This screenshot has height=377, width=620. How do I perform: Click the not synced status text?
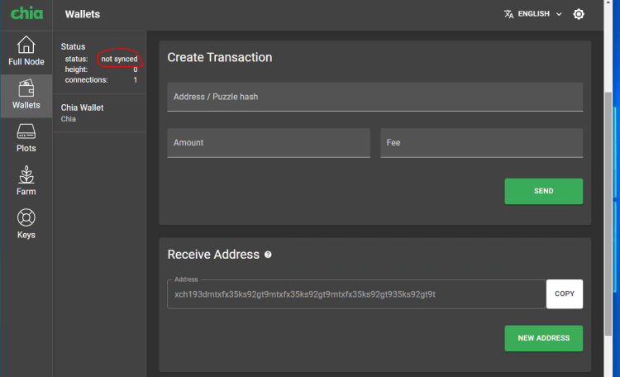click(x=119, y=60)
